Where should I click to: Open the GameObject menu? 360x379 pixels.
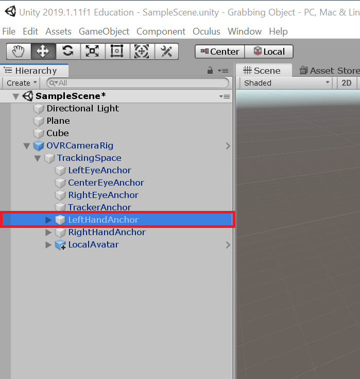click(x=104, y=31)
